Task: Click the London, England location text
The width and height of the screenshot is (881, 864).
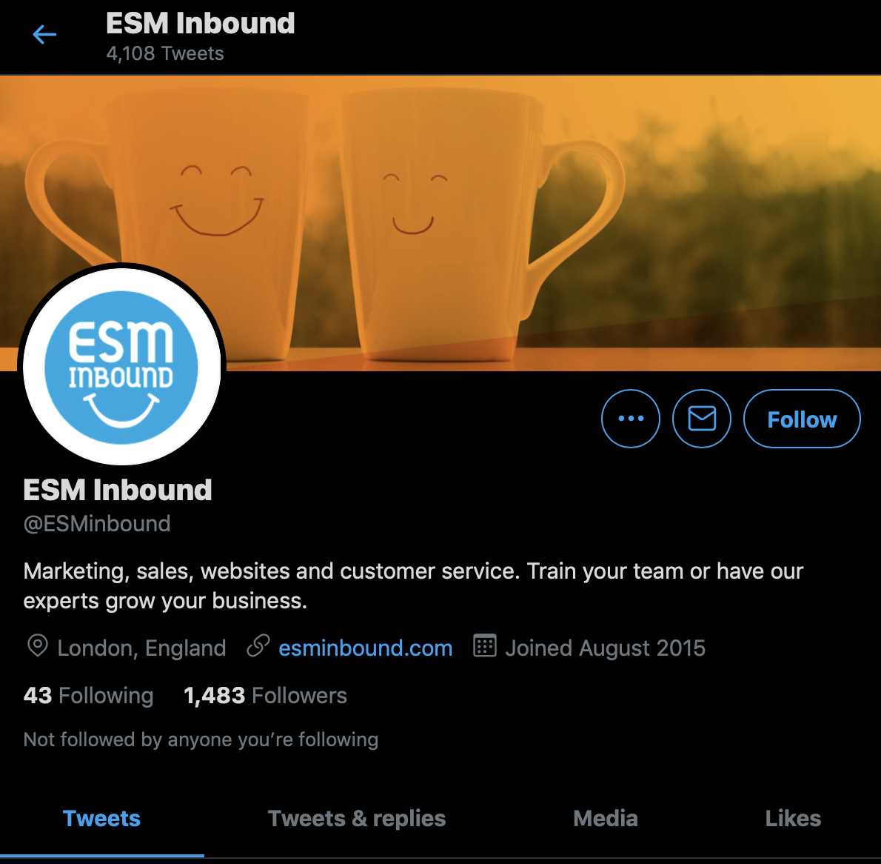Action: 141,648
